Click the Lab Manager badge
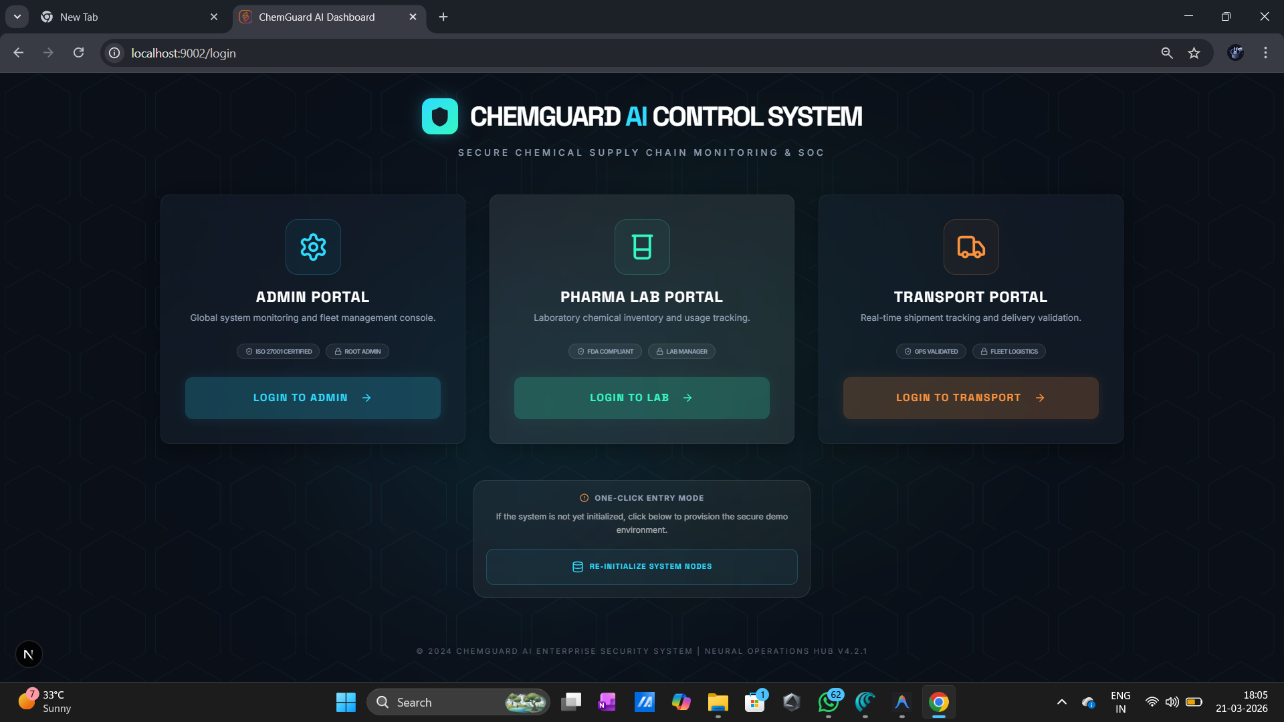 pyautogui.click(x=681, y=352)
